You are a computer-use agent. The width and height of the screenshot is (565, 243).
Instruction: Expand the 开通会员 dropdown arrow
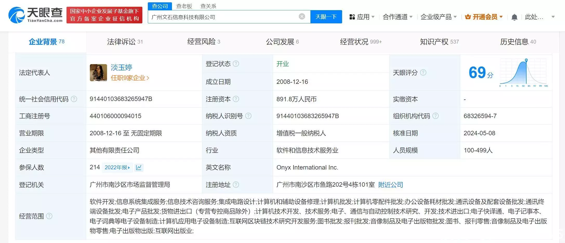coord(501,17)
